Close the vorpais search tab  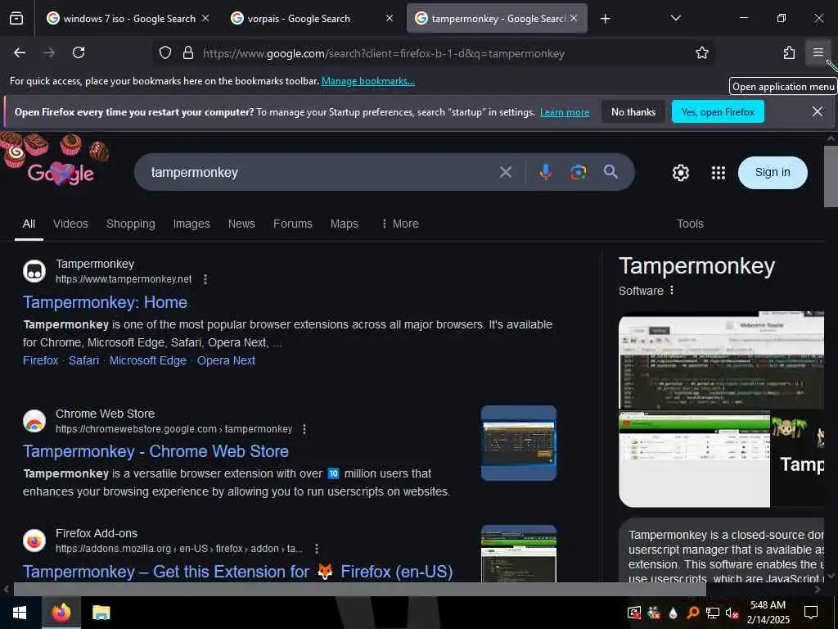pos(390,18)
